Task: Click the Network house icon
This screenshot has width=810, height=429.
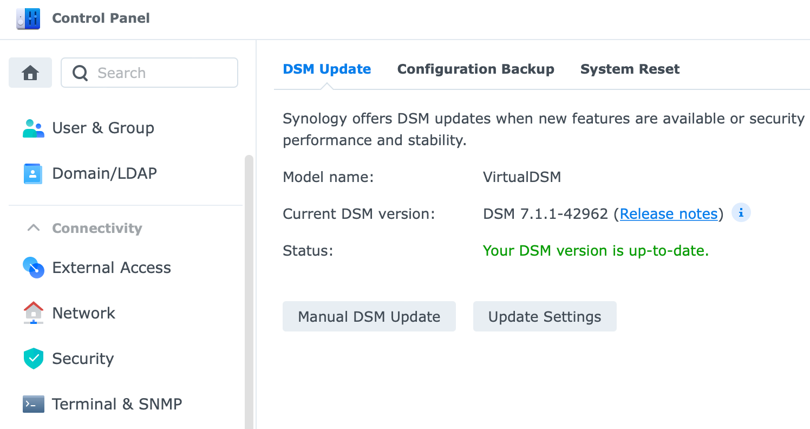Action: tap(34, 313)
